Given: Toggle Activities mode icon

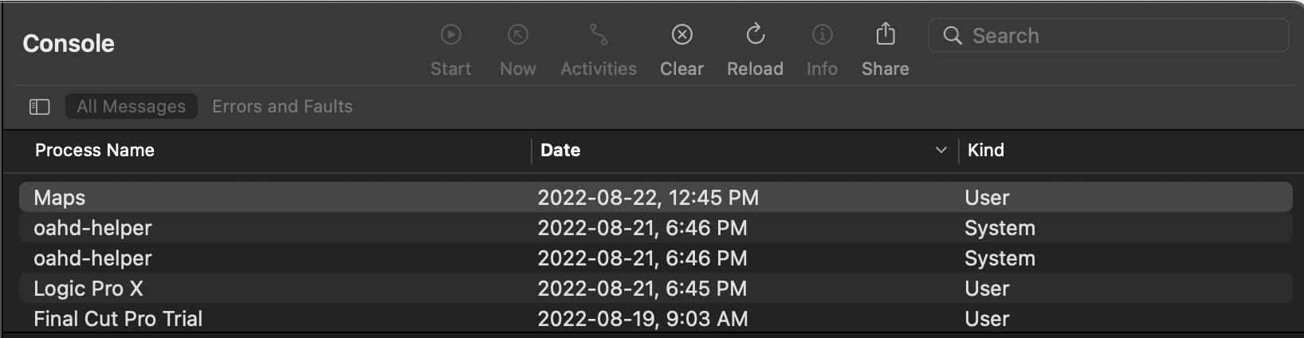Looking at the screenshot, I should pos(599,35).
